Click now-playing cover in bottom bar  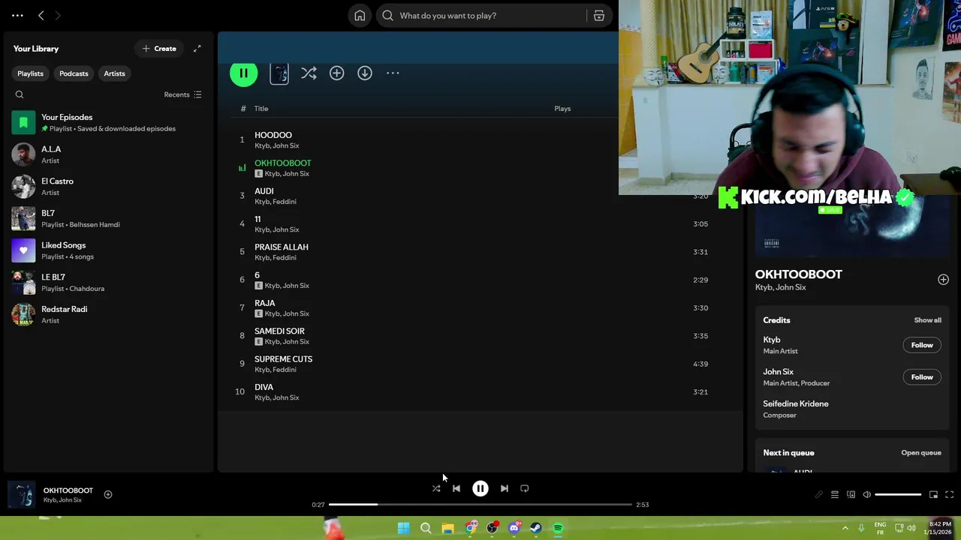(22, 495)
